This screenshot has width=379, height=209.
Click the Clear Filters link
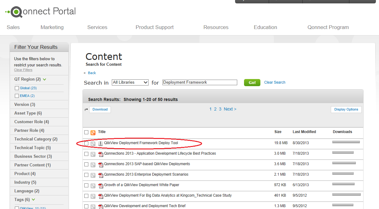(x=23, y=70)
